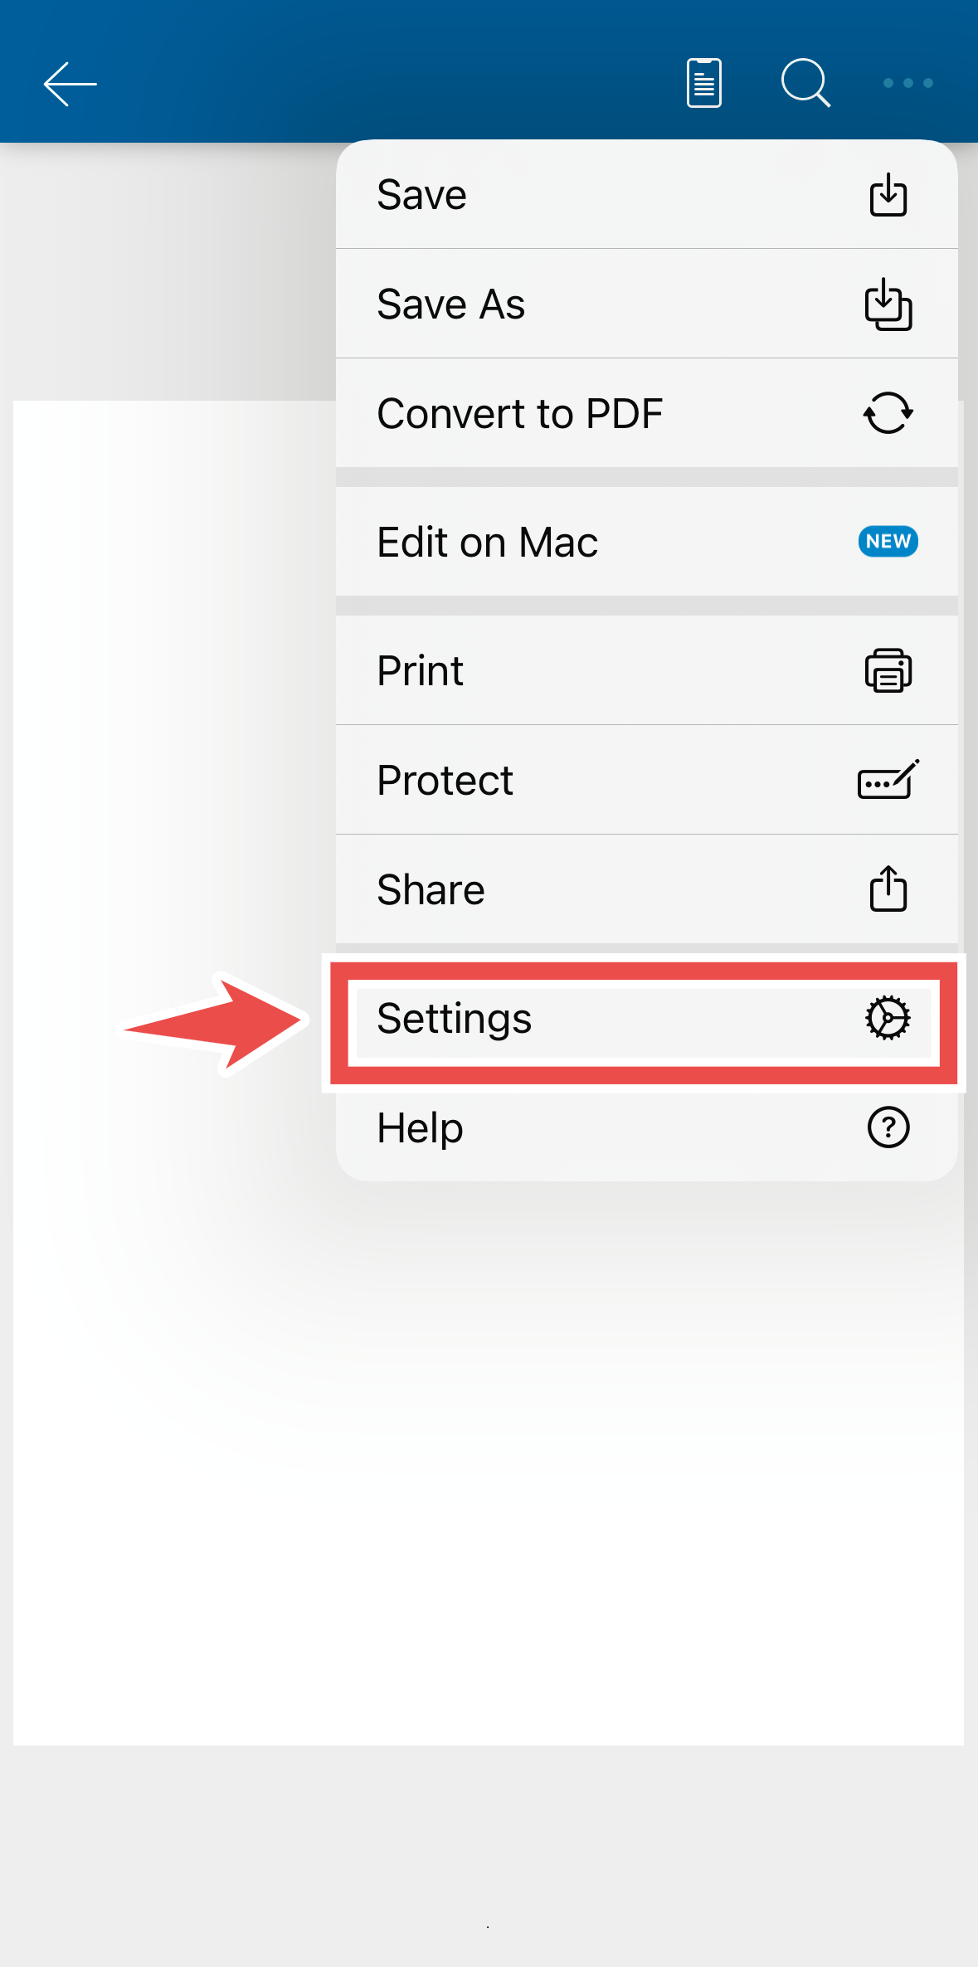Close the three-dots overflow menu

pyautogui.click(x=907, y=83)
